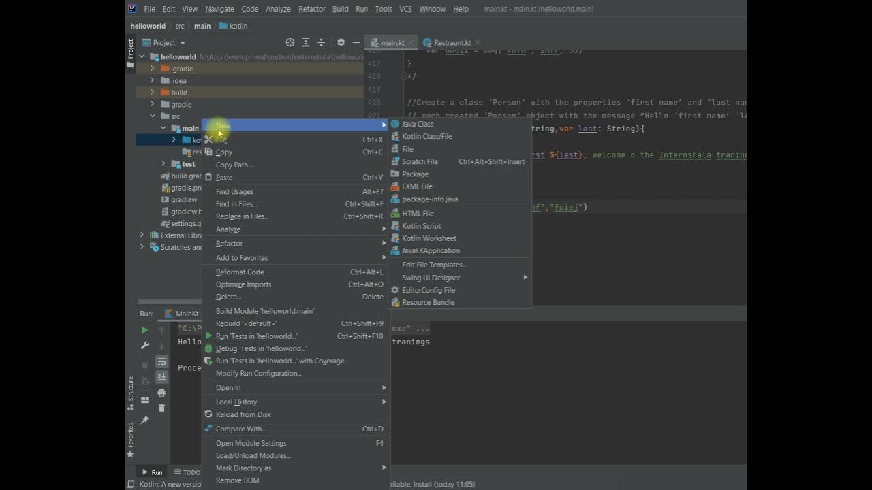The width and height of the screenshot is (872, 490).
Task: Select Compare With... entry
Action: pos(295,429)
